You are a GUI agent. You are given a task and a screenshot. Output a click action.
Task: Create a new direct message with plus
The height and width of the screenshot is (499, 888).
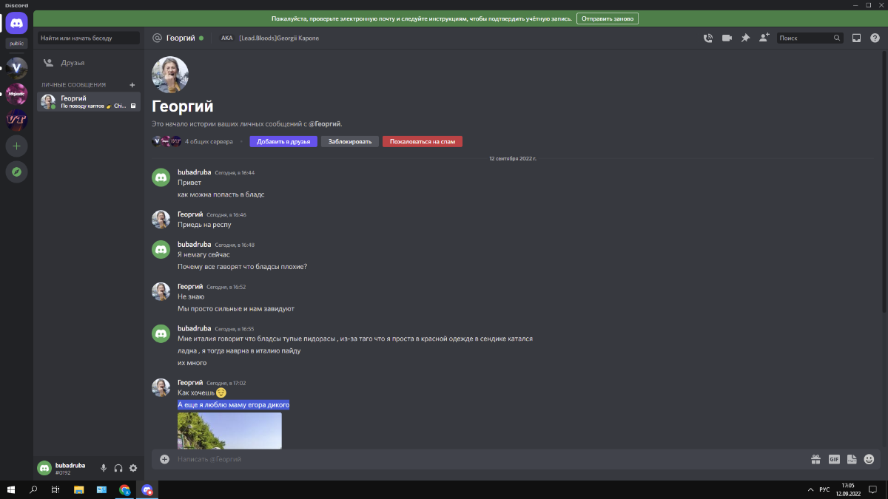(132, 85)
